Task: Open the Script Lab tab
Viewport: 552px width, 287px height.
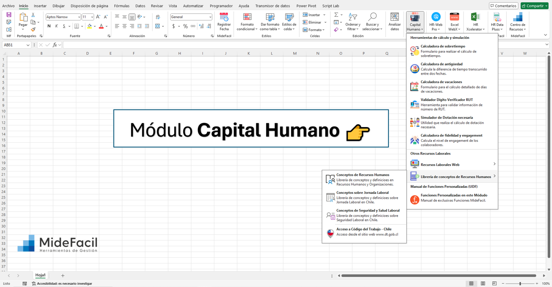Action: pos(330,6)
